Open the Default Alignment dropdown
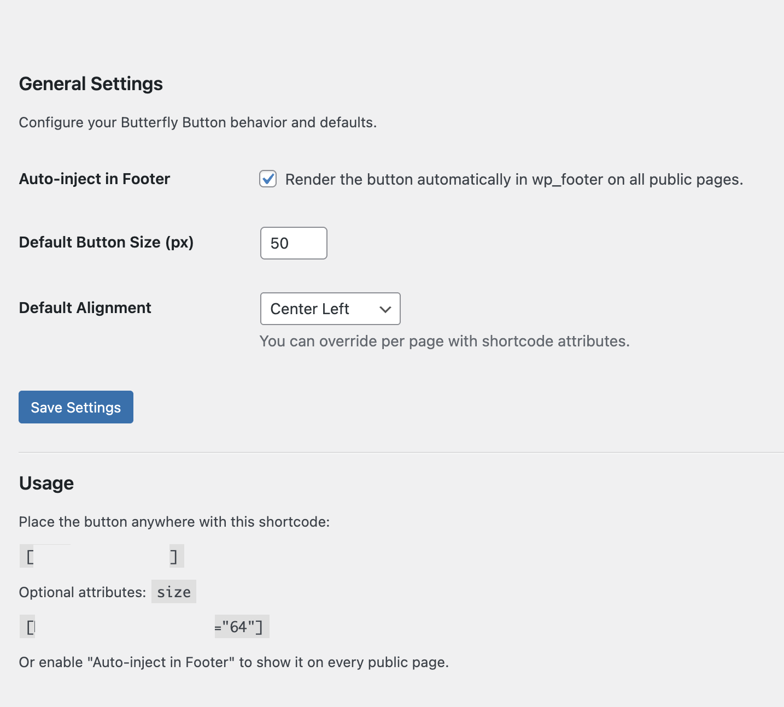 click(x=330, y=309)
